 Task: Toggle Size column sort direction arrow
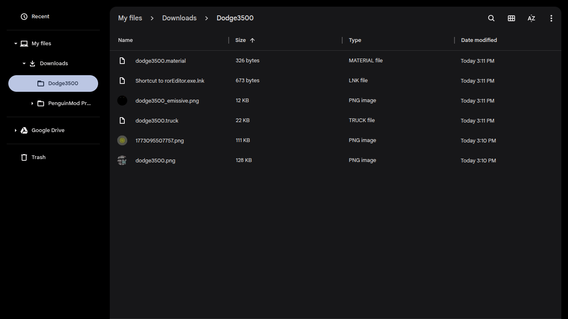point(252,40)
